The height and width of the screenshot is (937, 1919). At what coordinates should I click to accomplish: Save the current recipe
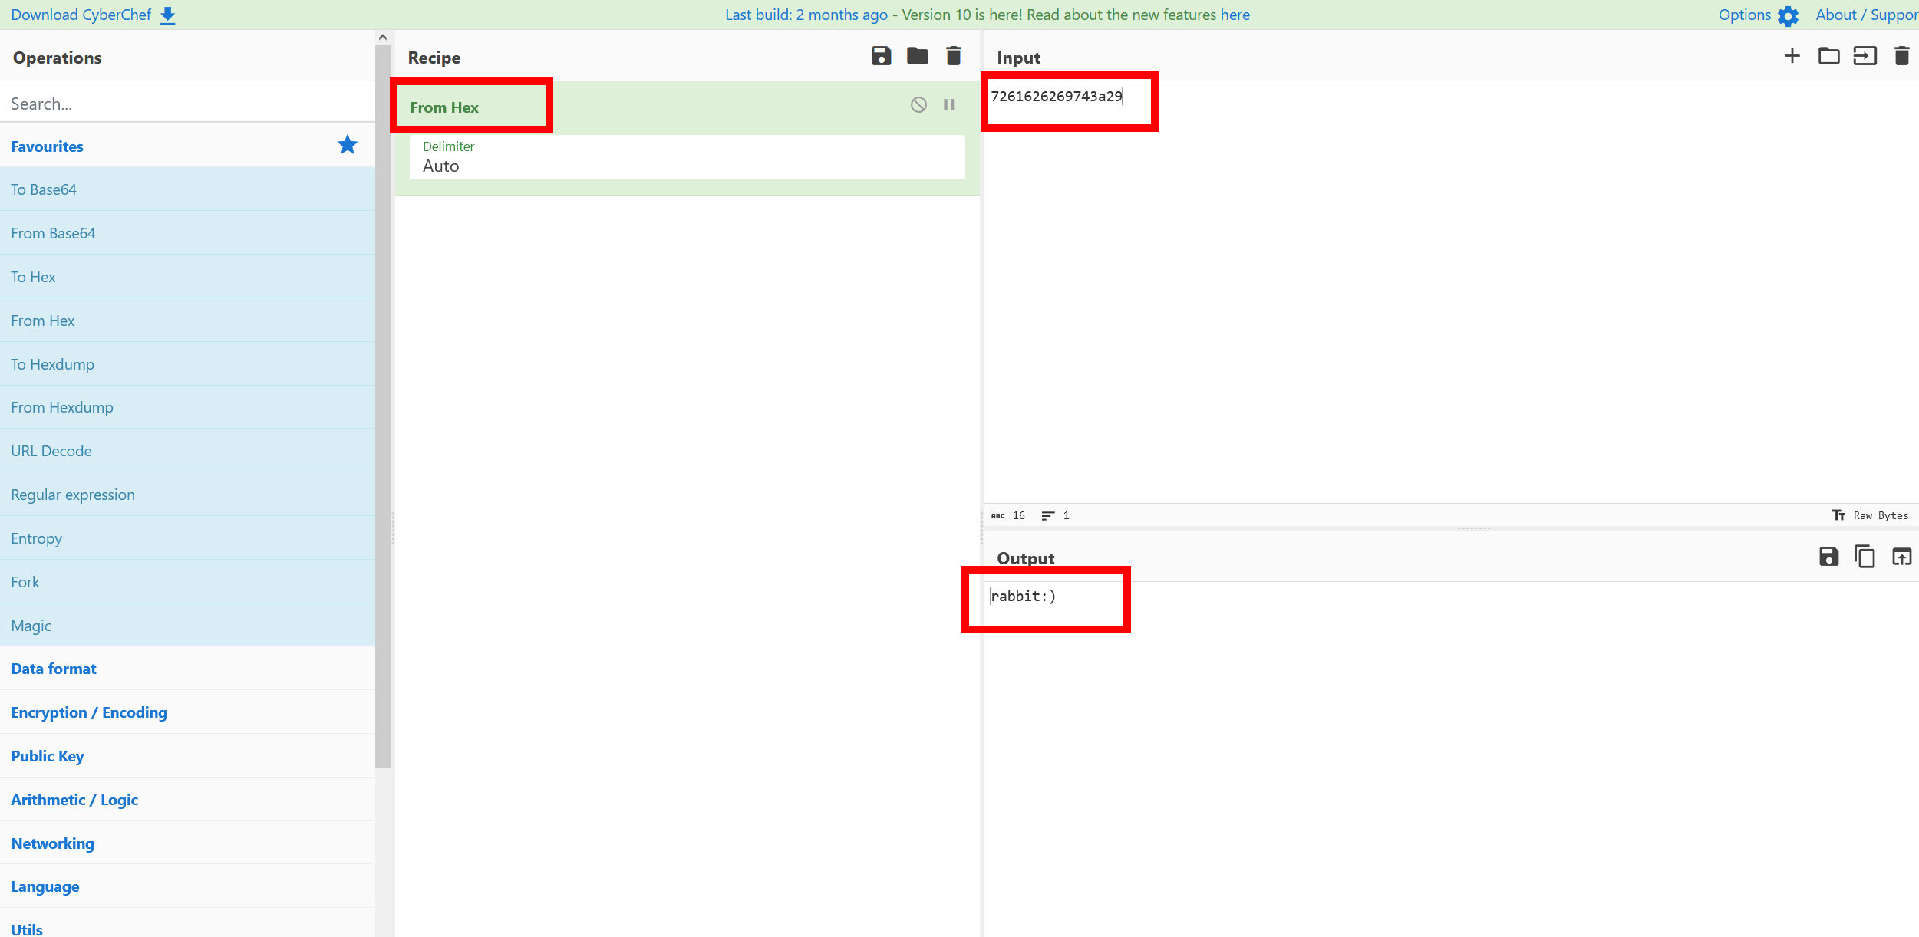click(x=881, y=56)
